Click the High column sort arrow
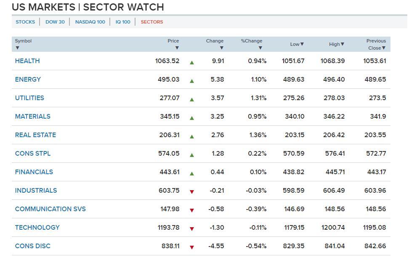The width and height of the screenshot is (409, 260). (x=342, y=44)
